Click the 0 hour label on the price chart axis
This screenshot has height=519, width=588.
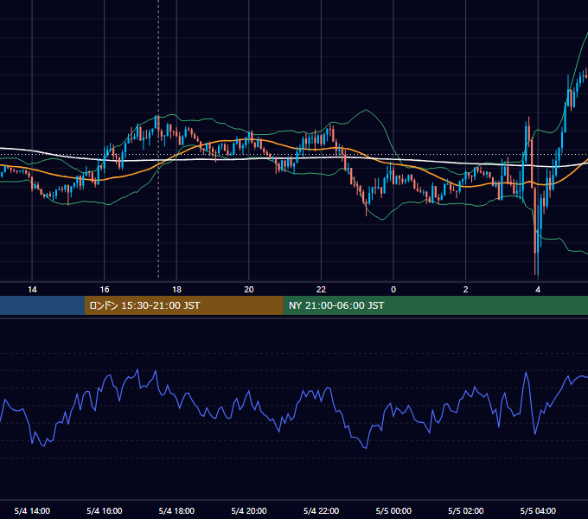click(393, 290)
